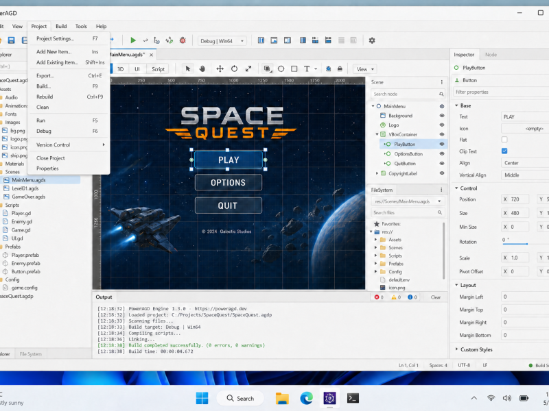Viewport: 549px width, 411px height.
Task: Open PowerAGD gear icon on the taskbar
Action: (329, 398)
